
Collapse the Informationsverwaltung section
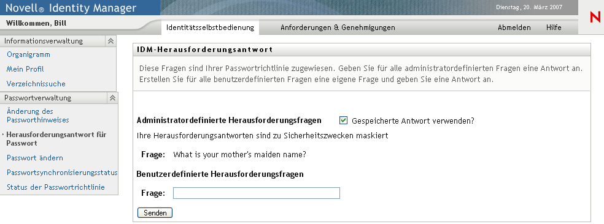[110, 41]
